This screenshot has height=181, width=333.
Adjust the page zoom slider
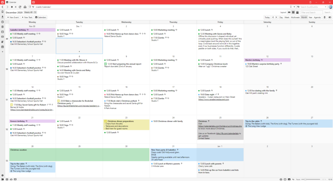(x=311, y=179)
